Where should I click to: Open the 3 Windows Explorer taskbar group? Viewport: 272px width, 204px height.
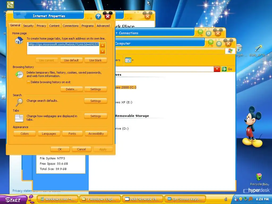pos(100,199)
